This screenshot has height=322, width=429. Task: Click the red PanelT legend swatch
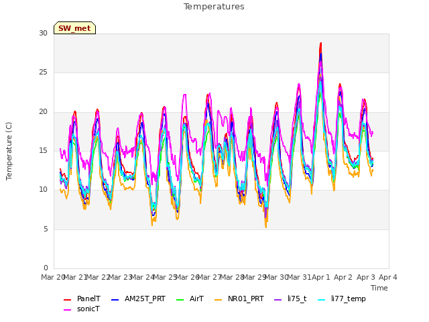pos(67,300)
